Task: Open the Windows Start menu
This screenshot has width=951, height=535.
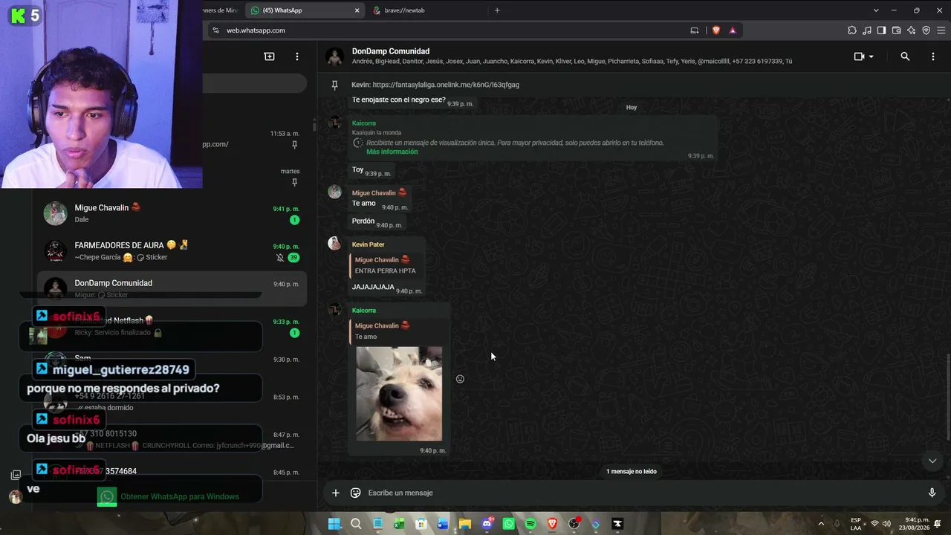Action: pyautogui.click(x=334, y=524)
